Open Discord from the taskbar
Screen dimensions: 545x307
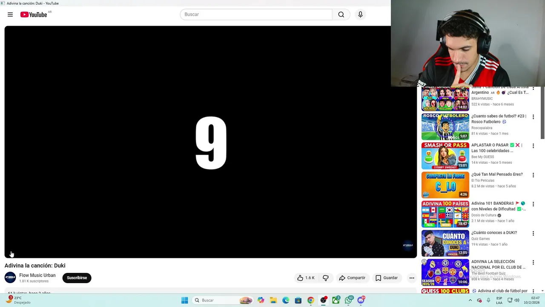361,300
